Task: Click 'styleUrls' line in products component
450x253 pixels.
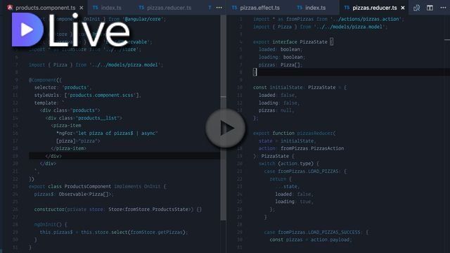Action: [87, 96]
